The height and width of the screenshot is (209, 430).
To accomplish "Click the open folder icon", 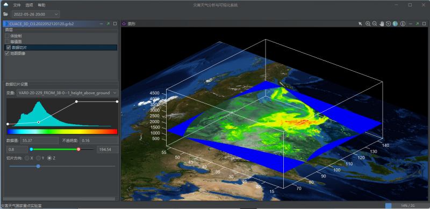I will [x=5, y=14].
